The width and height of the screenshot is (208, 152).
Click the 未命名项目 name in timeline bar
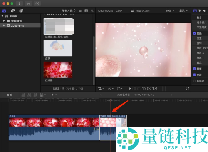click(x=124, y=95)
